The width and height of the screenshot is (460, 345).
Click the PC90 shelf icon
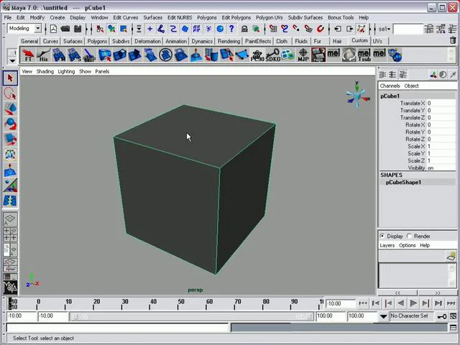pyautogui.click(x=257, y=55)
